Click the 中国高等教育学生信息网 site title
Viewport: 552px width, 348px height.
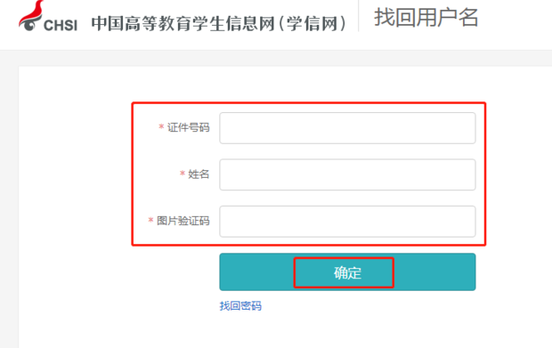[x=183, y=24]
